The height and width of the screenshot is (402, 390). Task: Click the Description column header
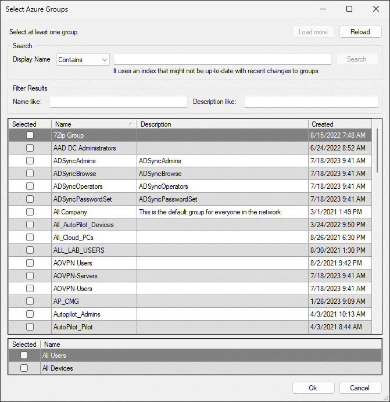coord(221,124)
